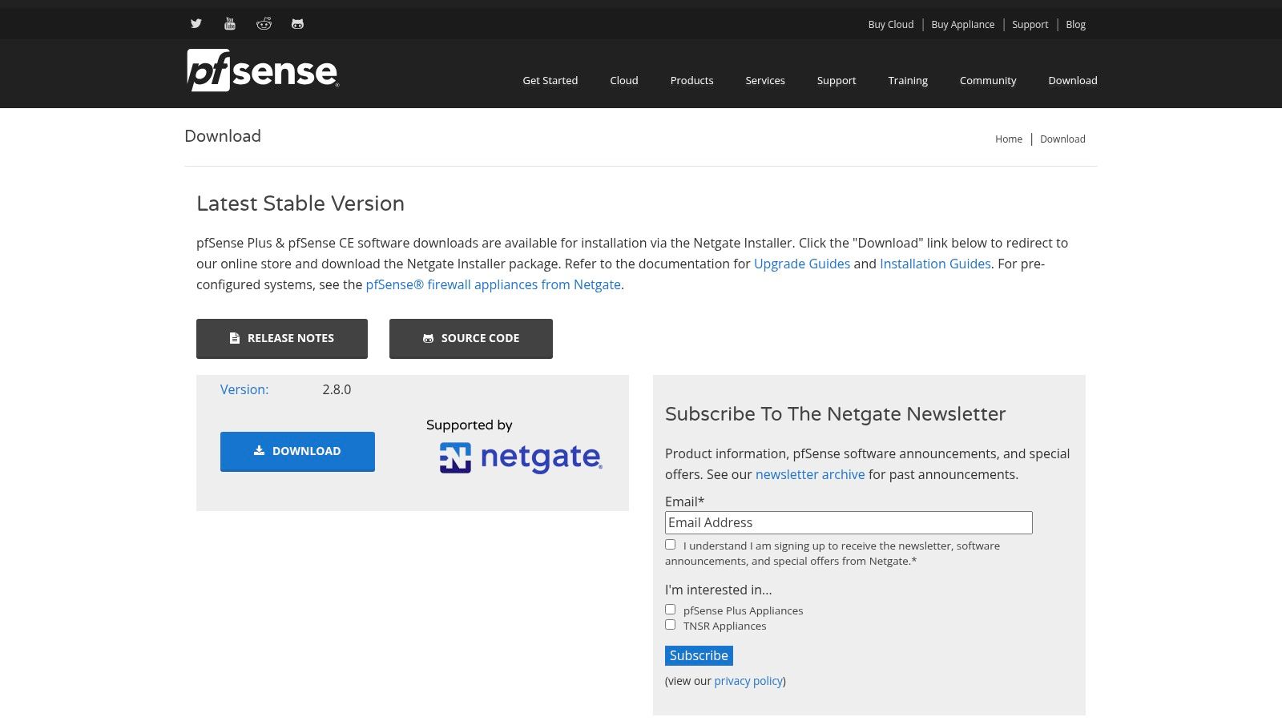Open the Products navigation menu
This screenshot has height=721, width=1282.
(x=691, y=80)
